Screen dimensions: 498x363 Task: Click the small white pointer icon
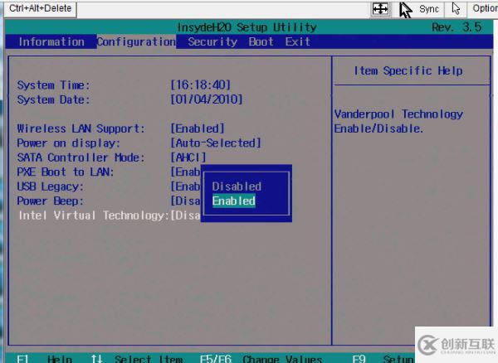(x=456, y=9)
